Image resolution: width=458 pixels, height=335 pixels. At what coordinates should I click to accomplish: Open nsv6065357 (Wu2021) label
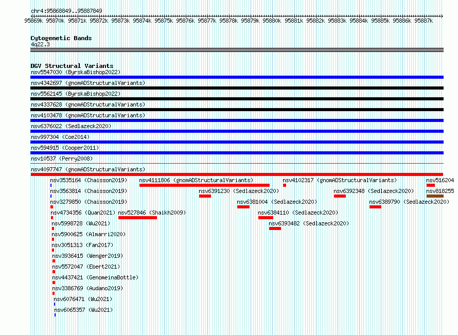click(x=83, y=310)
